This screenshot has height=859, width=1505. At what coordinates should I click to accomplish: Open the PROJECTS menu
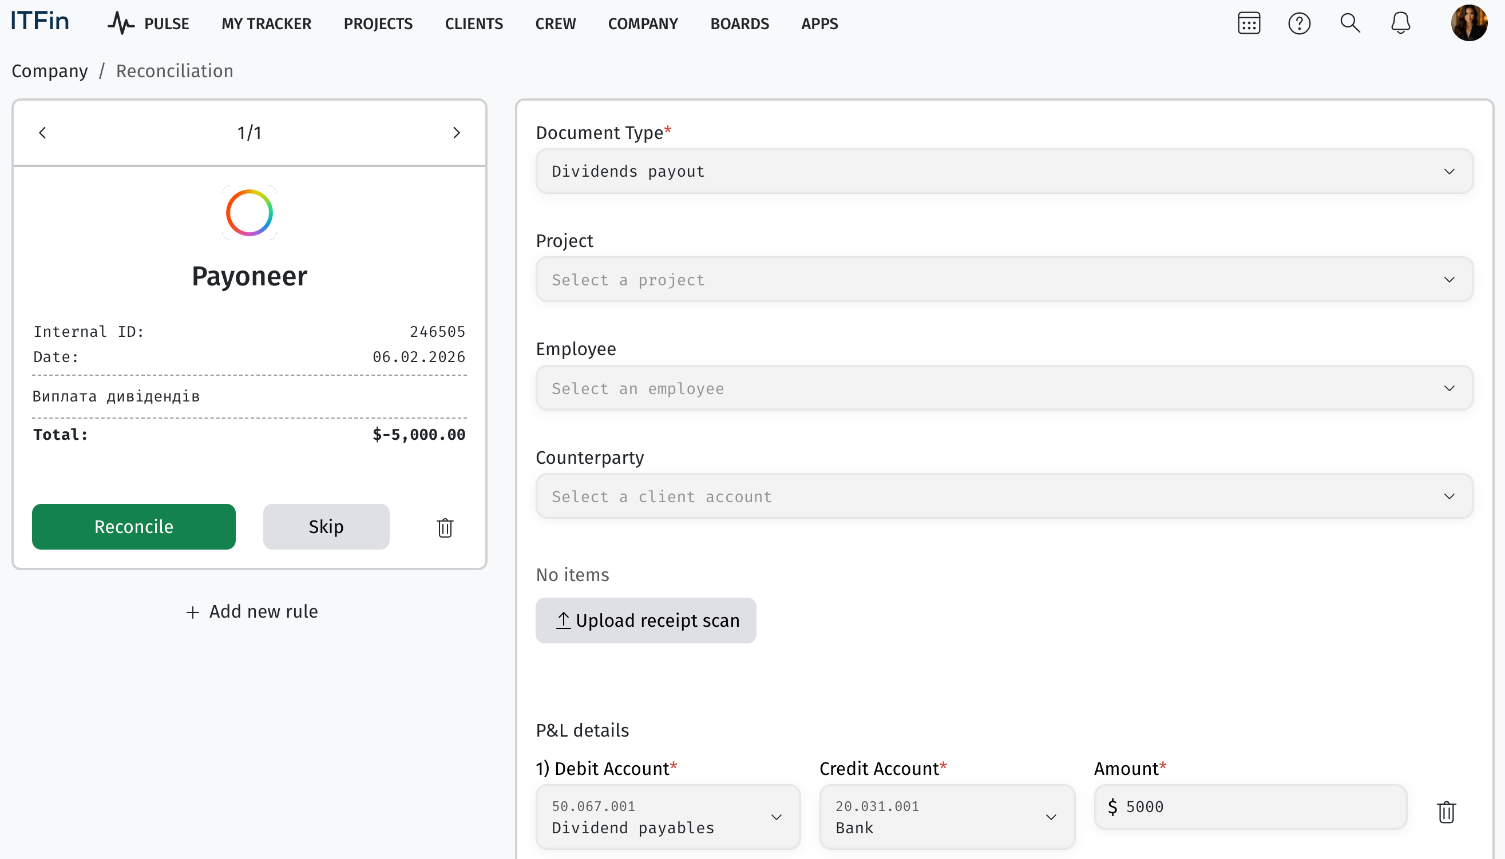click(x=378, y=23)
